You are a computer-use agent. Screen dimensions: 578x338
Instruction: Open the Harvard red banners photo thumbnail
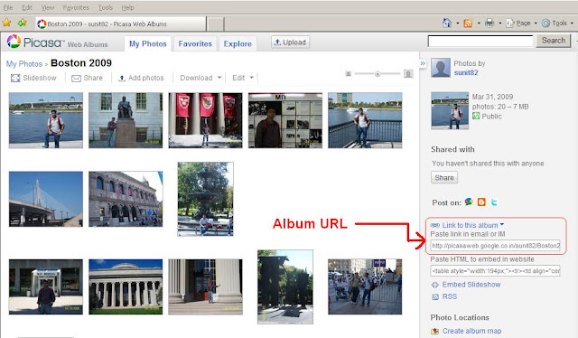pos(205,120)
